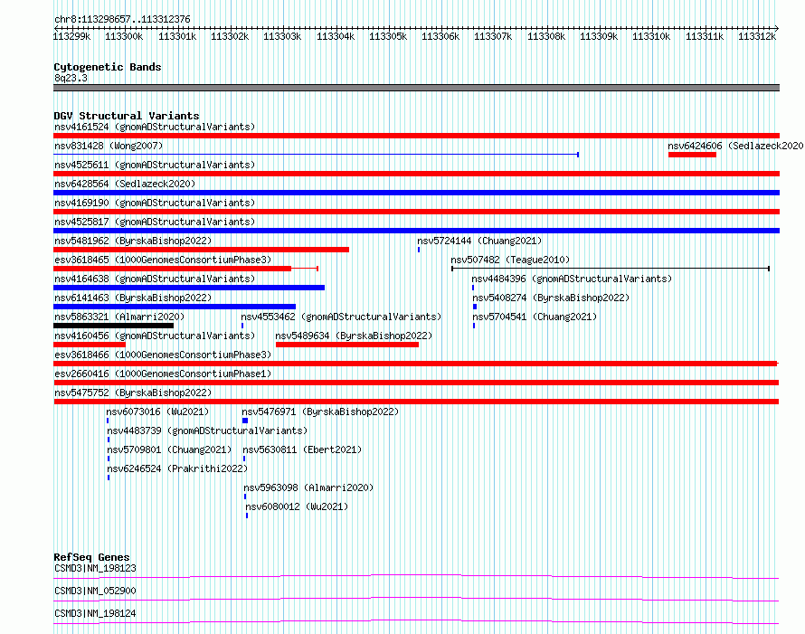This screenshot has width=805, height=634.
Task: Select the thin blue nsv831428 feature line
Action: tap(317, 154)
